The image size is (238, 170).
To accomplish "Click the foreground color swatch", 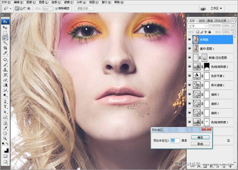I will coord(4,149).
